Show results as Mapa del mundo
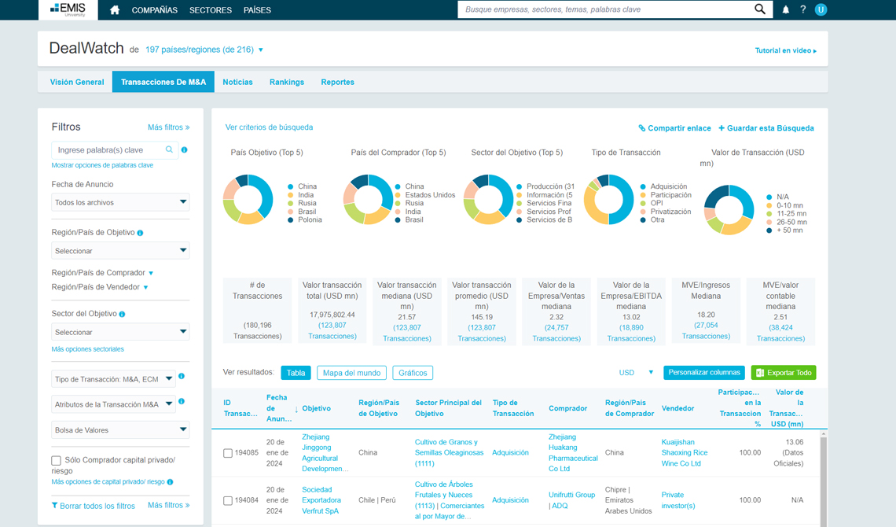 point(351,373)
